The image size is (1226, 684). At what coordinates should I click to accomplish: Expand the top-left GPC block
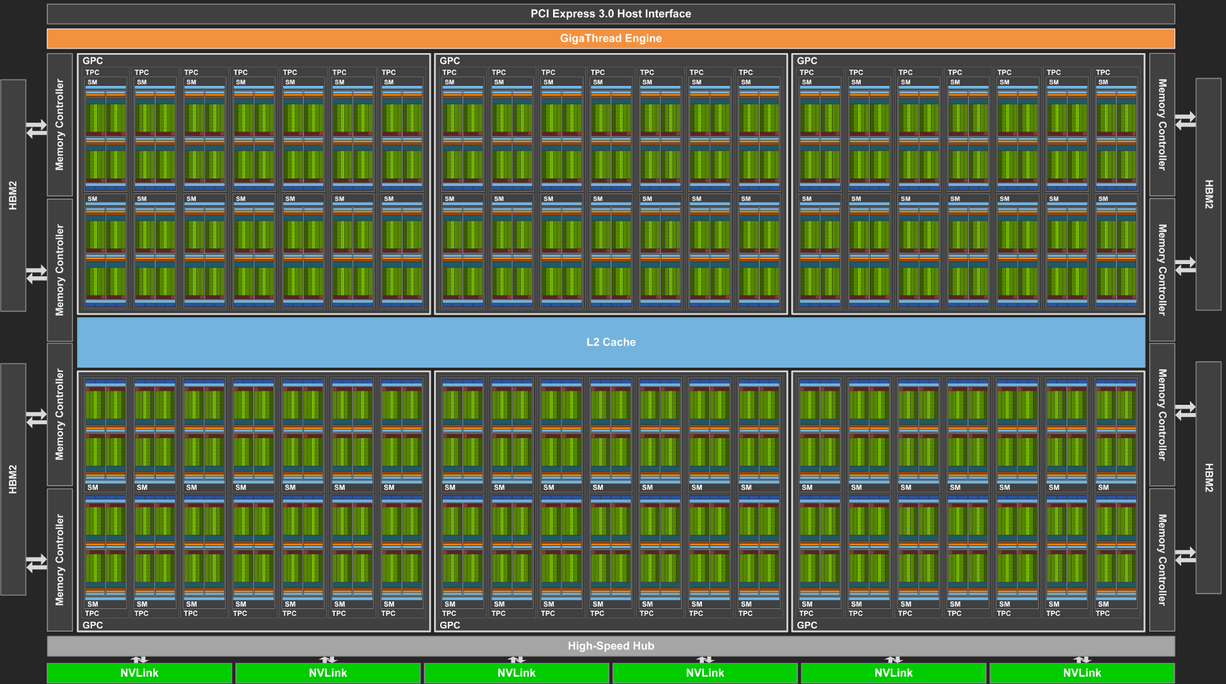click(91, 61)
